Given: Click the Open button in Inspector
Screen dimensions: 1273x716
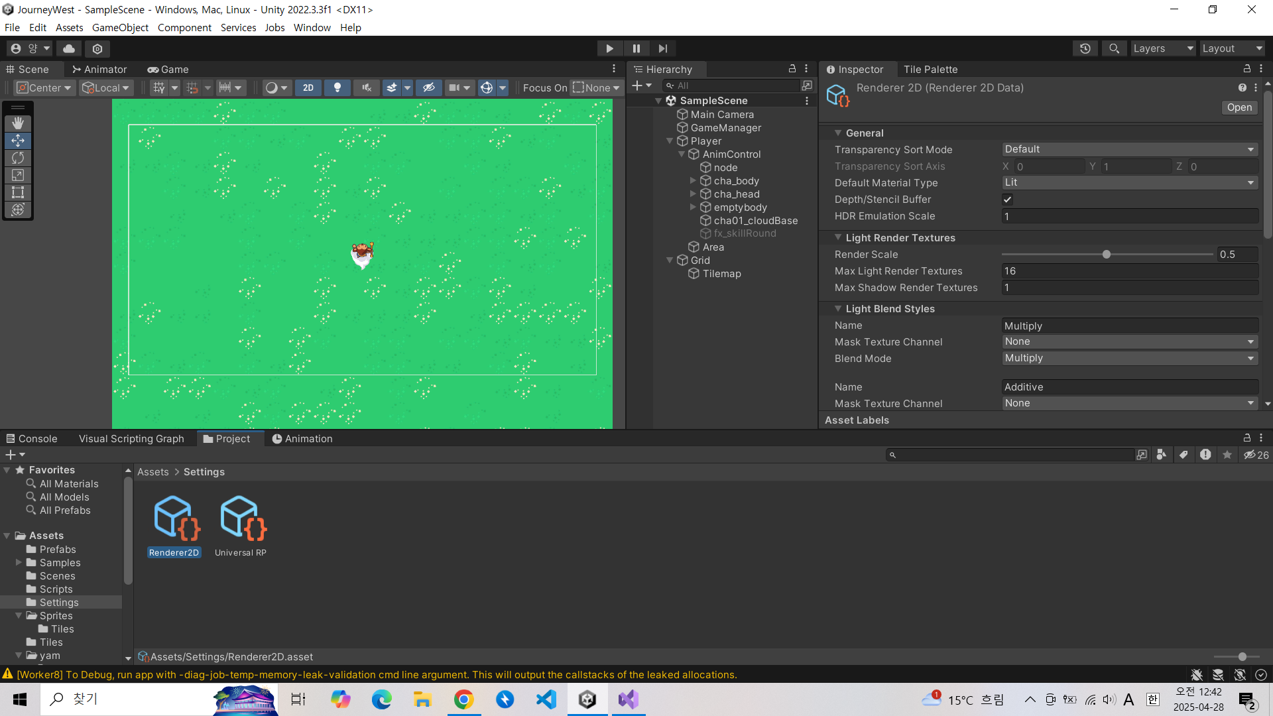Looking at the screenshot, I should [x=1239, y=107].
